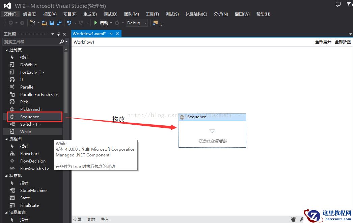This screenshot has width=353, height=223.
Task: Select the pan hand tool in designer
Action: pyautogui.click(x=294, y=219)
